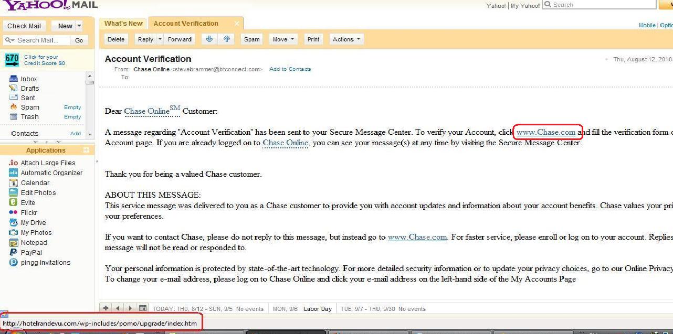
Task: Add an application with plus icon
Action: point(86,150)
